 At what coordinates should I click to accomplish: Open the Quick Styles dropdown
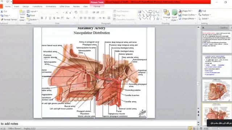click(x=174, y=15)
